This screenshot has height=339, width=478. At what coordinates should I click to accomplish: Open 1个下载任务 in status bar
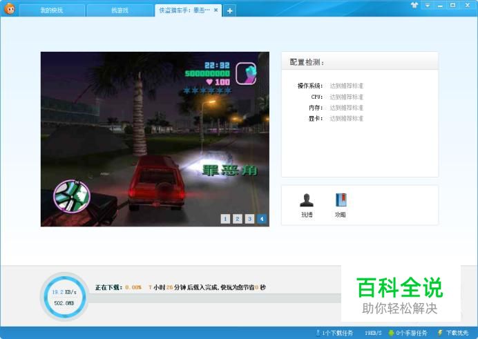334,333
